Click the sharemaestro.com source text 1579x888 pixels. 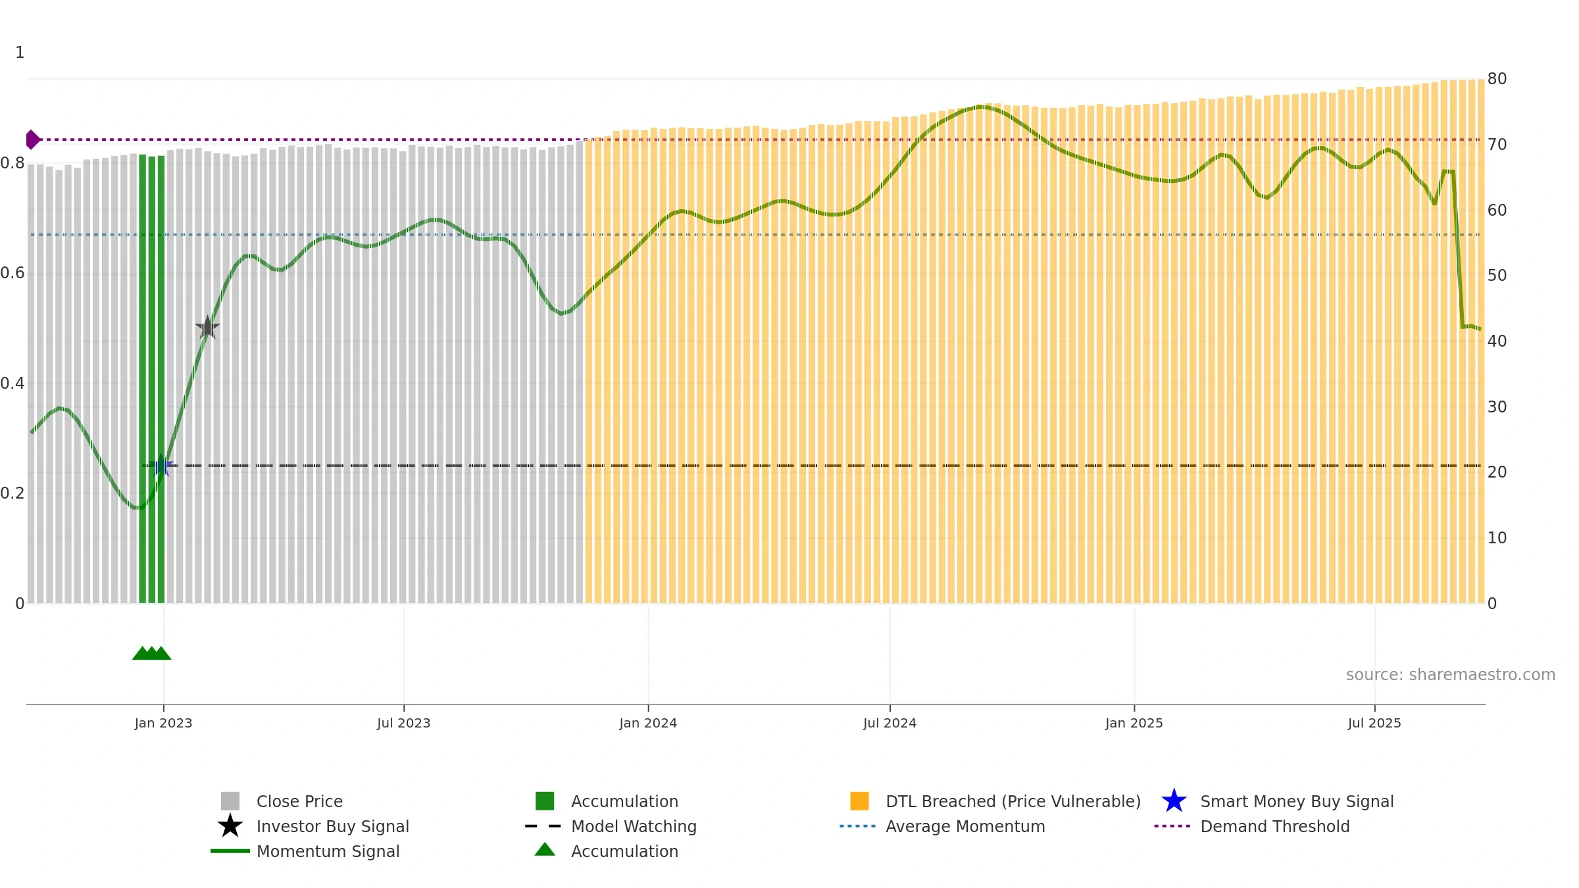[1451, 675]
